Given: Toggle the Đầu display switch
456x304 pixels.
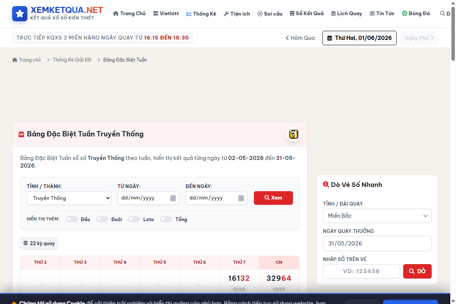Looking at the screenshot, I should [x=72, y=219].
